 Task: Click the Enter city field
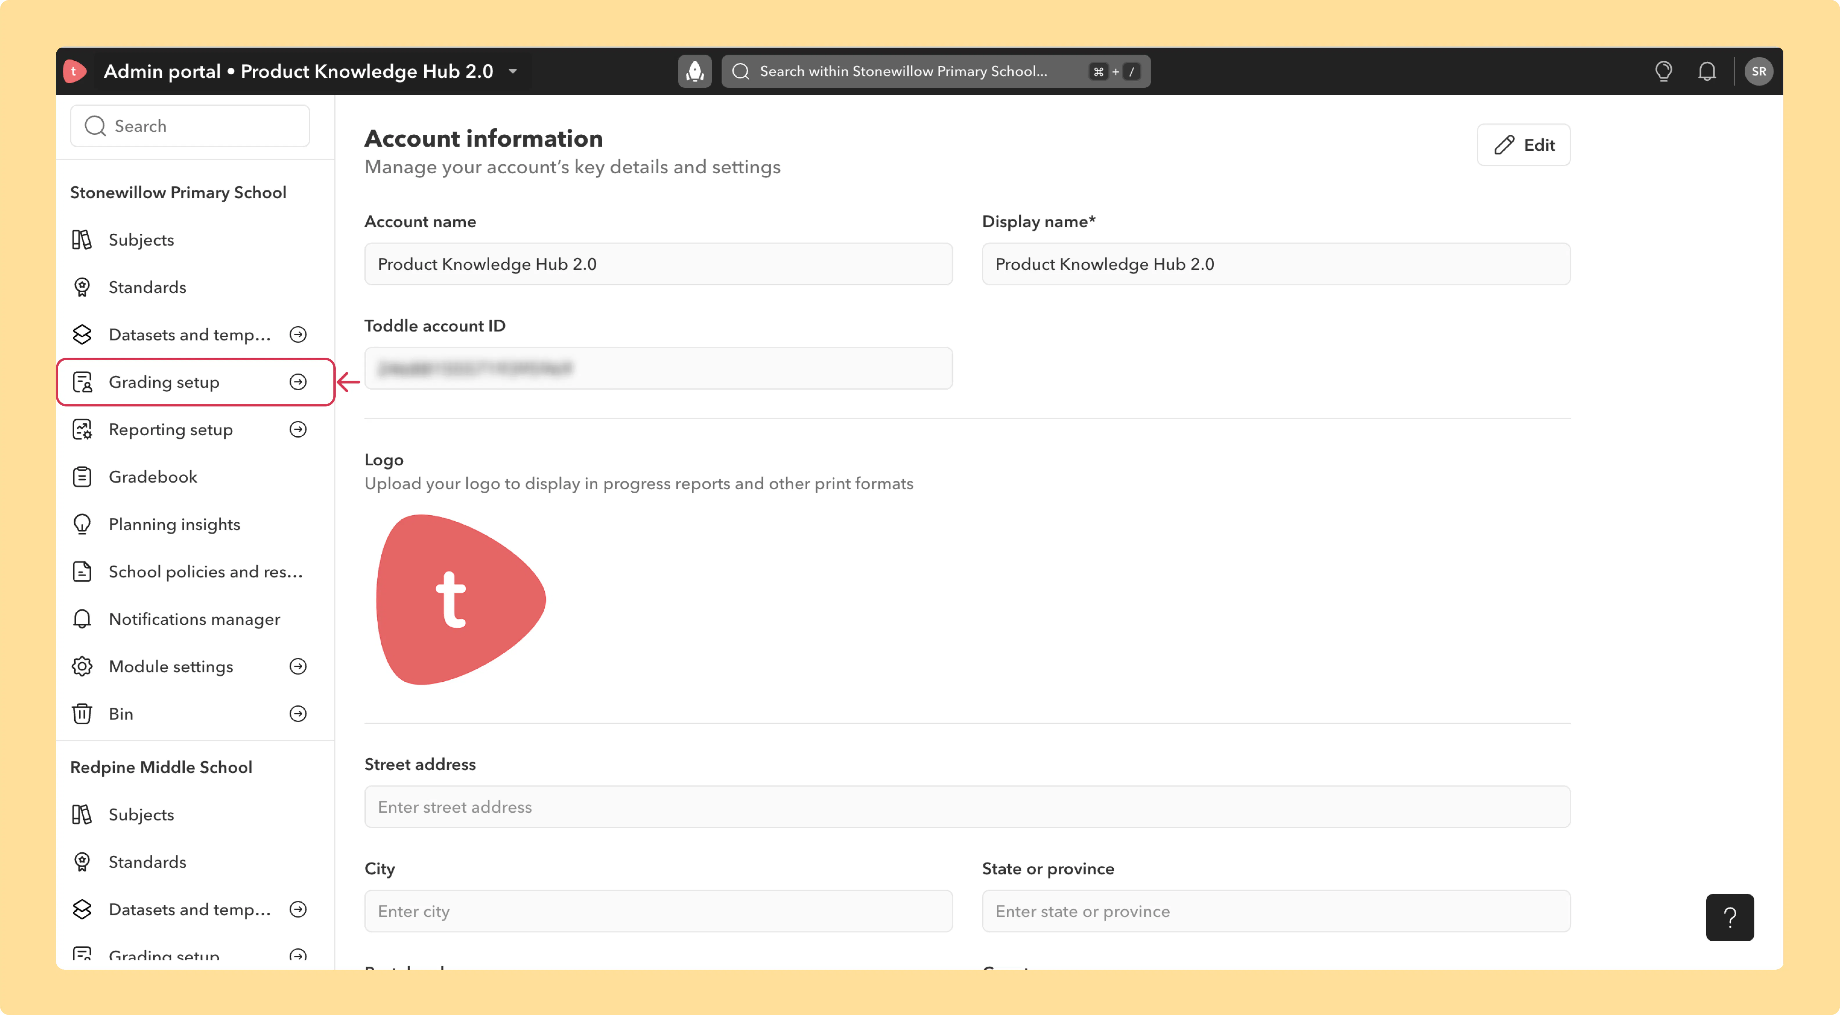click(659, 911)
